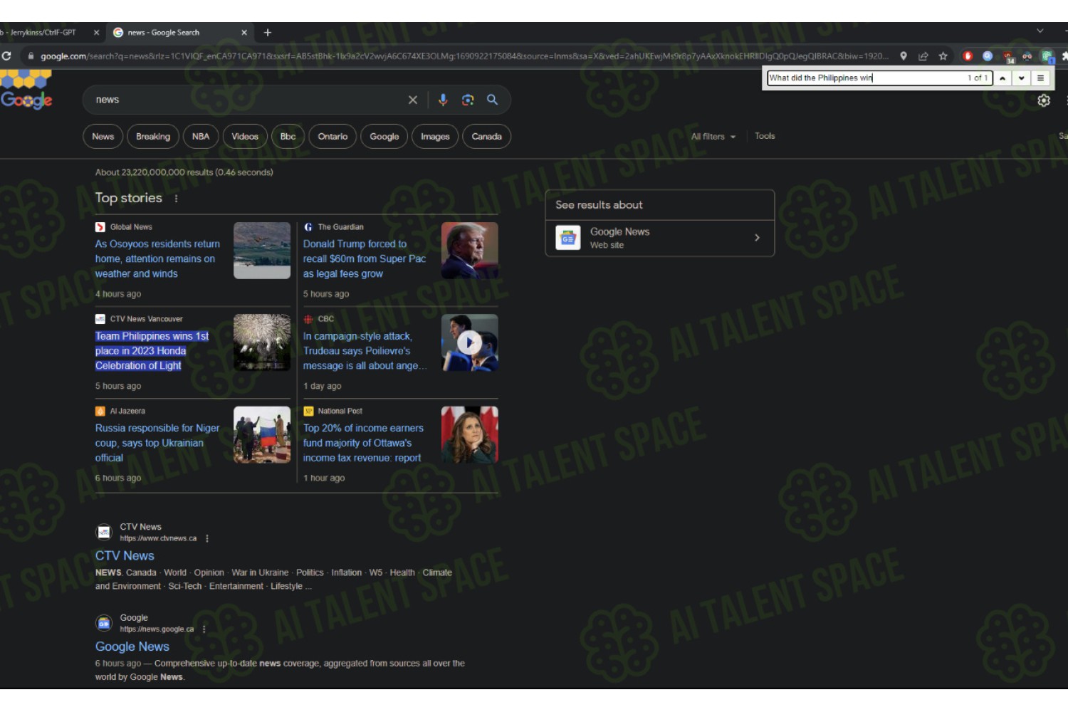Clear the news search query with X
Viewport: 1068px width, 712px height.
tap(412, 100)
